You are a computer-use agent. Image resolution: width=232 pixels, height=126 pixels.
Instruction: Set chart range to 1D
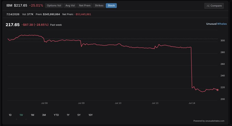10,115
